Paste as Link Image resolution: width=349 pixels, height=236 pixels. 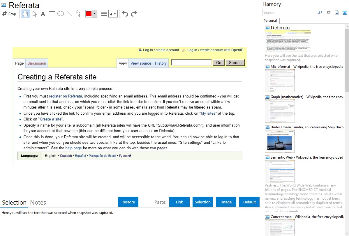[x=179, y=202]
